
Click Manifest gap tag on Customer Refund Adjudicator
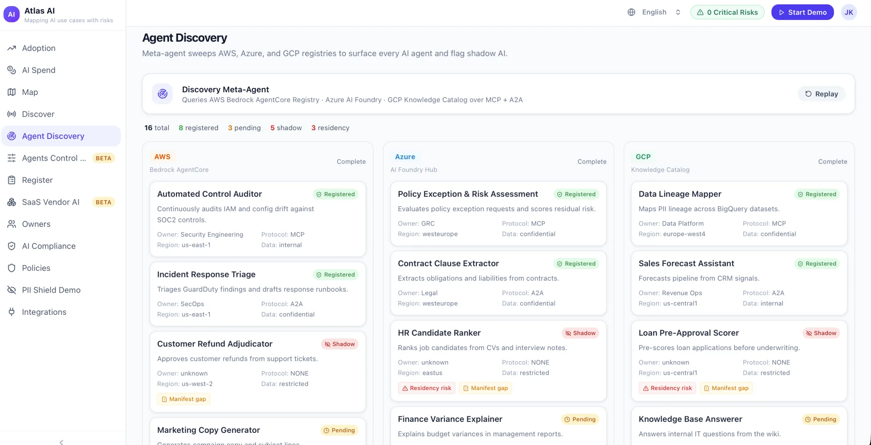click(x=183, y=399)
